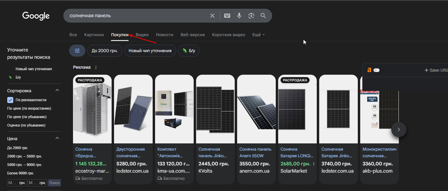The height and width of the screenshot is (191, 448).
Task: Click the orange 'a' extension logo
Action: click(x=369, y=70)
